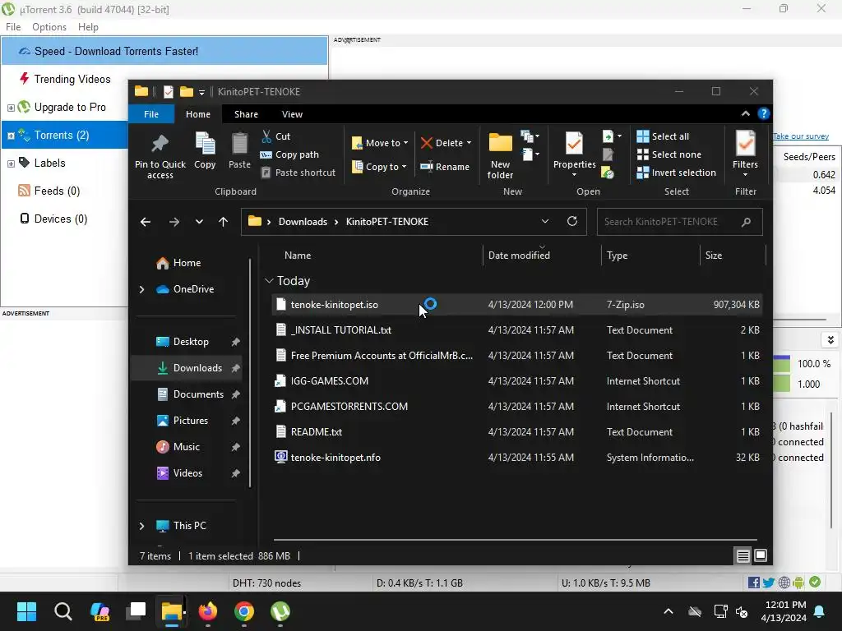Expand Upgrade to Pro tree node

pos(11,108)
